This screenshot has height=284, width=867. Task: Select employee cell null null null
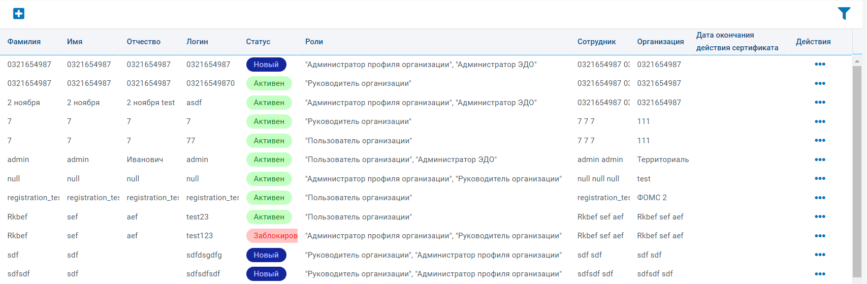pyautogui.click(x=598, y=179)
